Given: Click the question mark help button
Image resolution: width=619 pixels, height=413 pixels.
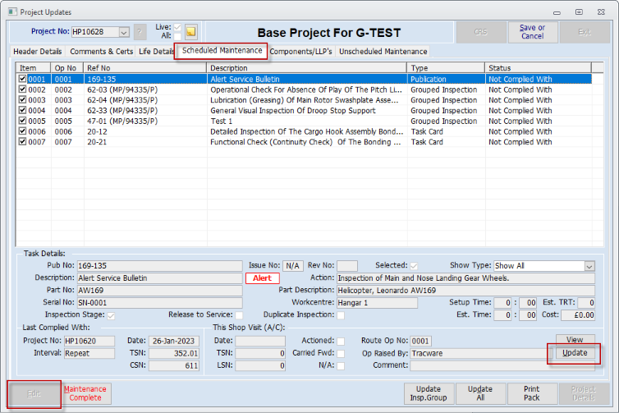Looking at the screenshot, I should click(140, 32).
